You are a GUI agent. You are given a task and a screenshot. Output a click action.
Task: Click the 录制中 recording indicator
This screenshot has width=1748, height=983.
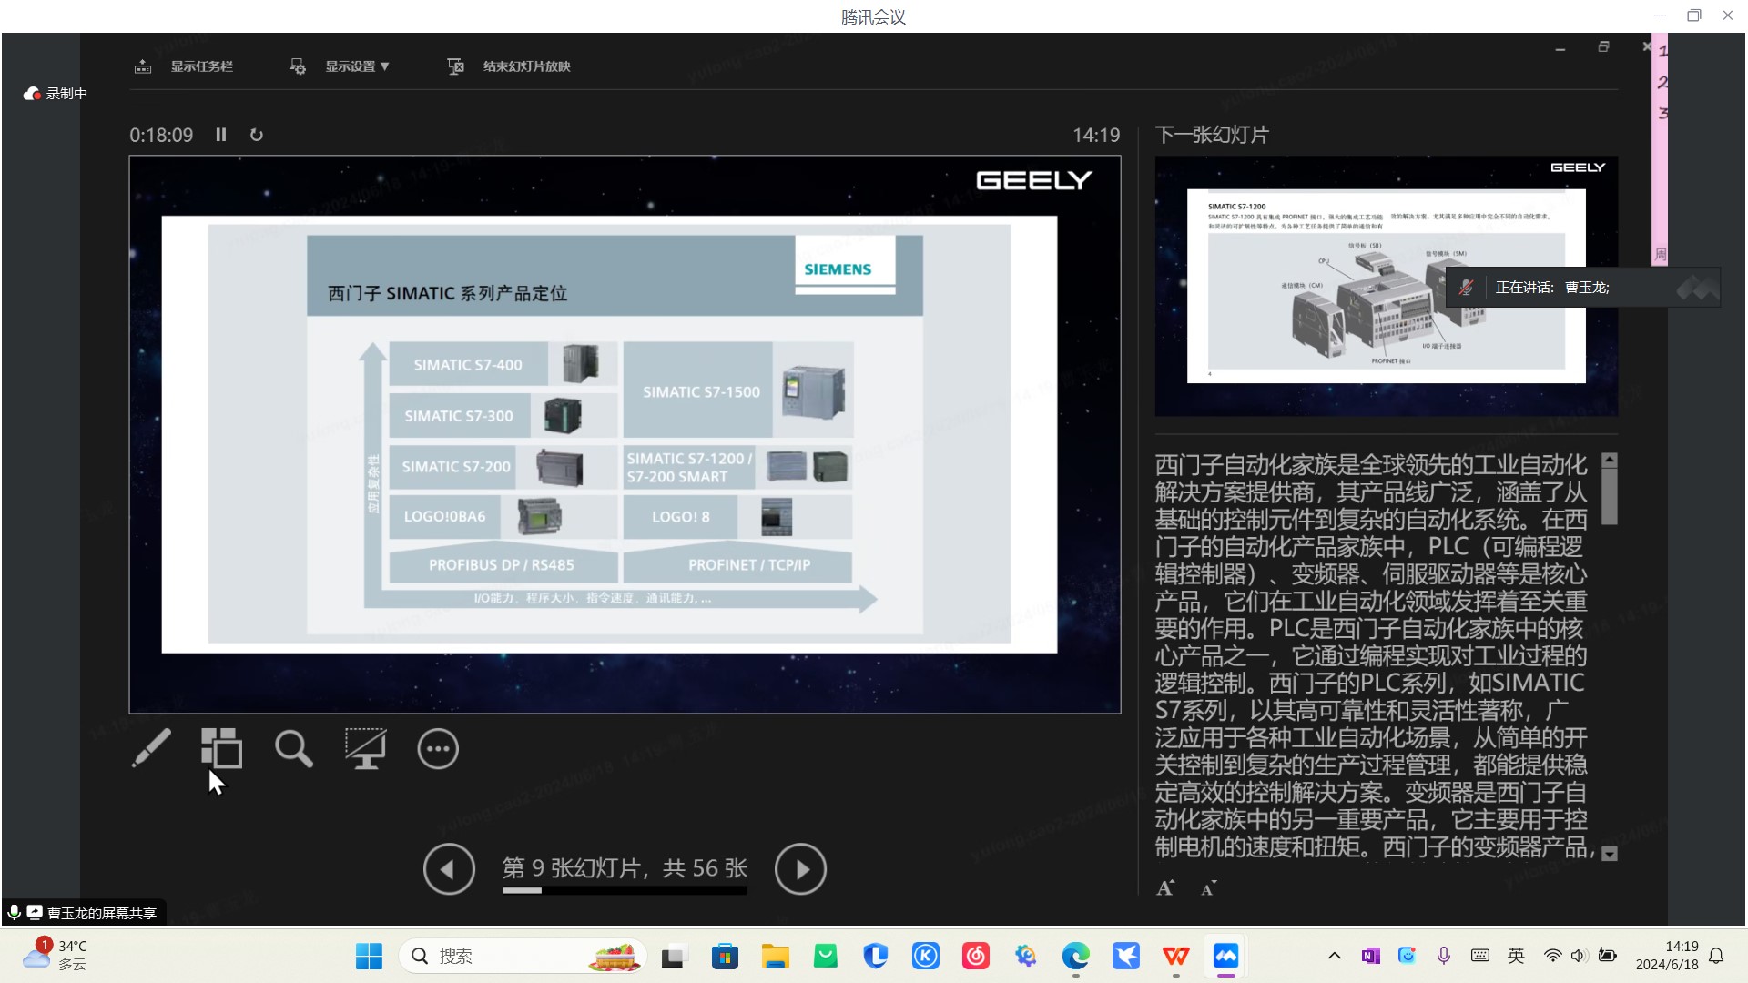click(56, 93)
